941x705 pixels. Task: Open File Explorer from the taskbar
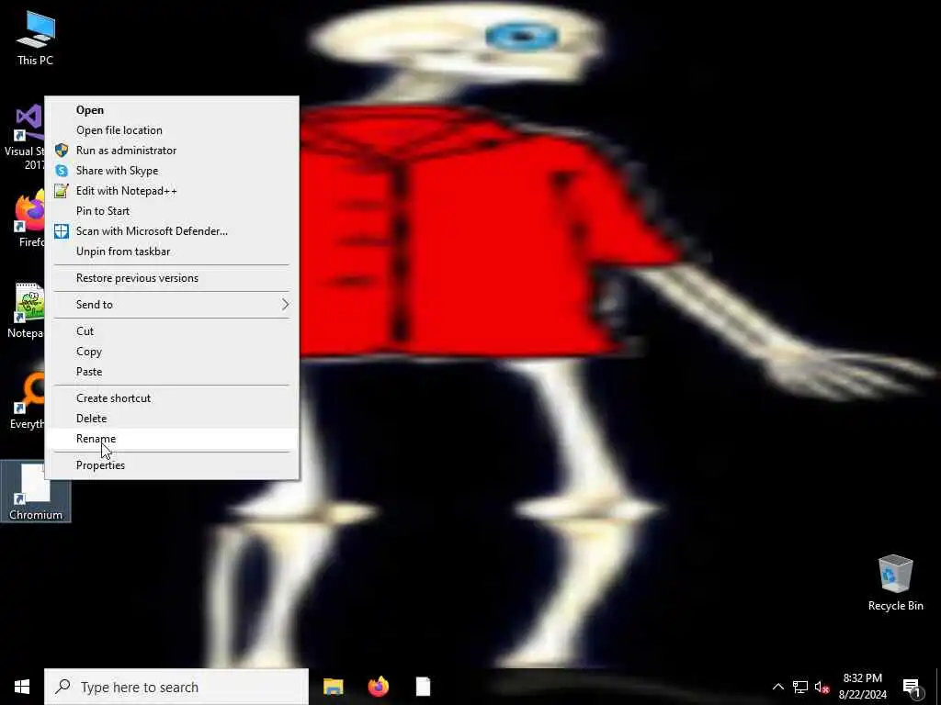click(333, 687)
